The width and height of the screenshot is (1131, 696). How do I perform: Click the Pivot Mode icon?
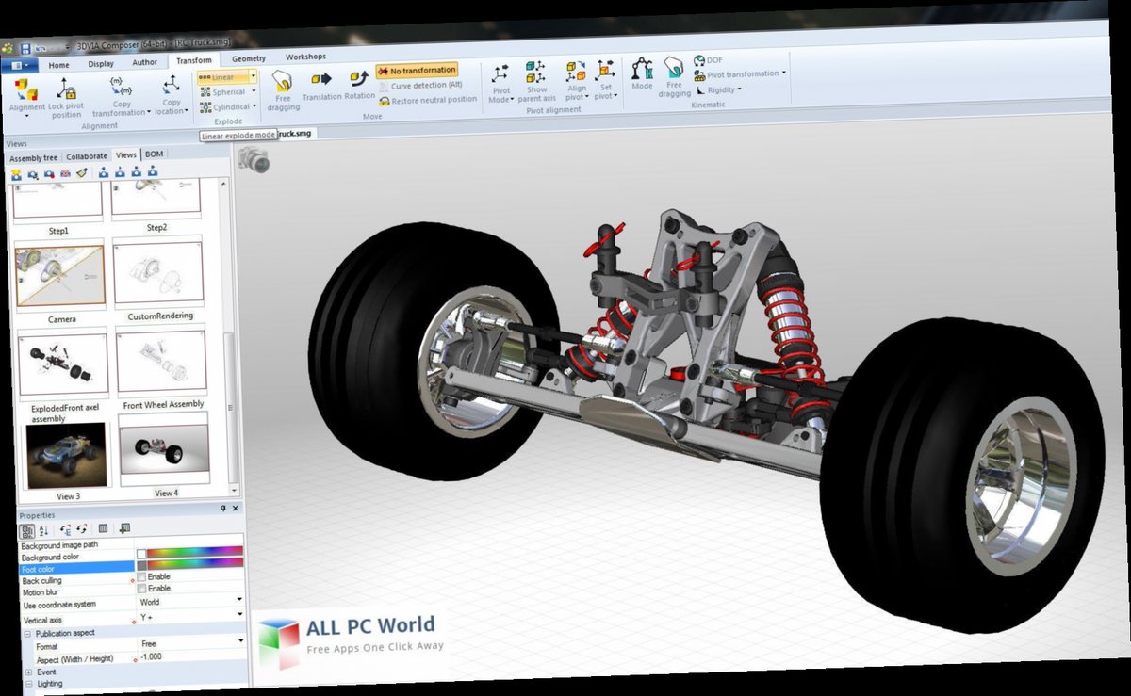[500, 73]
